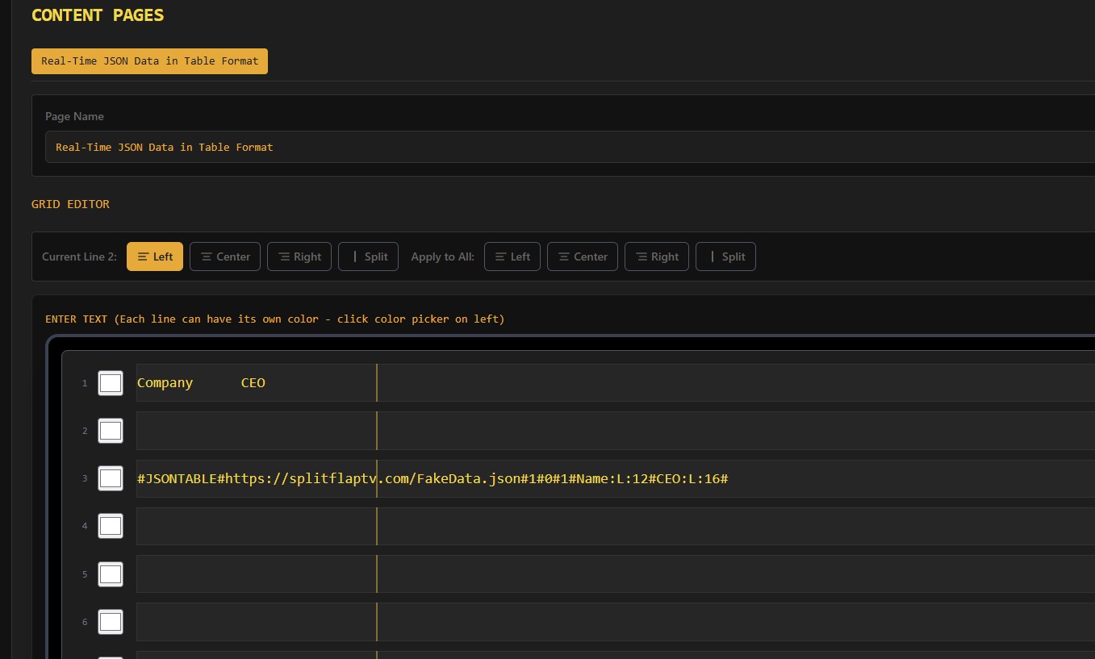Click line 3's JSONTABLE formula text
Image resolution: width=1095 pixels, height=659 pixels.
[x=432, y=478]
